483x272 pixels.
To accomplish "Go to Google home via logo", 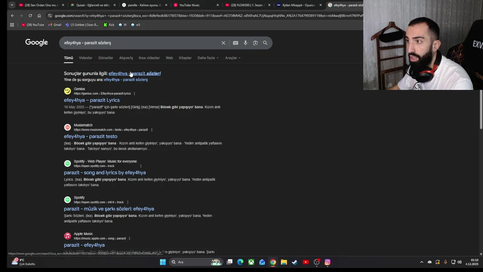I will click(37, 42).
